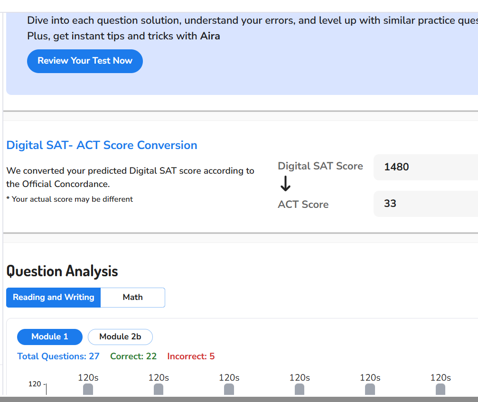This screenshot has height=402, width=478.
Task: Click the Total Questions: 27 label
Action: pos(58,356)
